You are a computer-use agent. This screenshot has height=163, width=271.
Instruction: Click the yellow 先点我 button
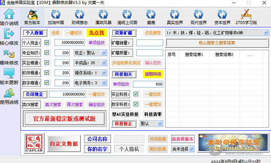tap(97, 33)
